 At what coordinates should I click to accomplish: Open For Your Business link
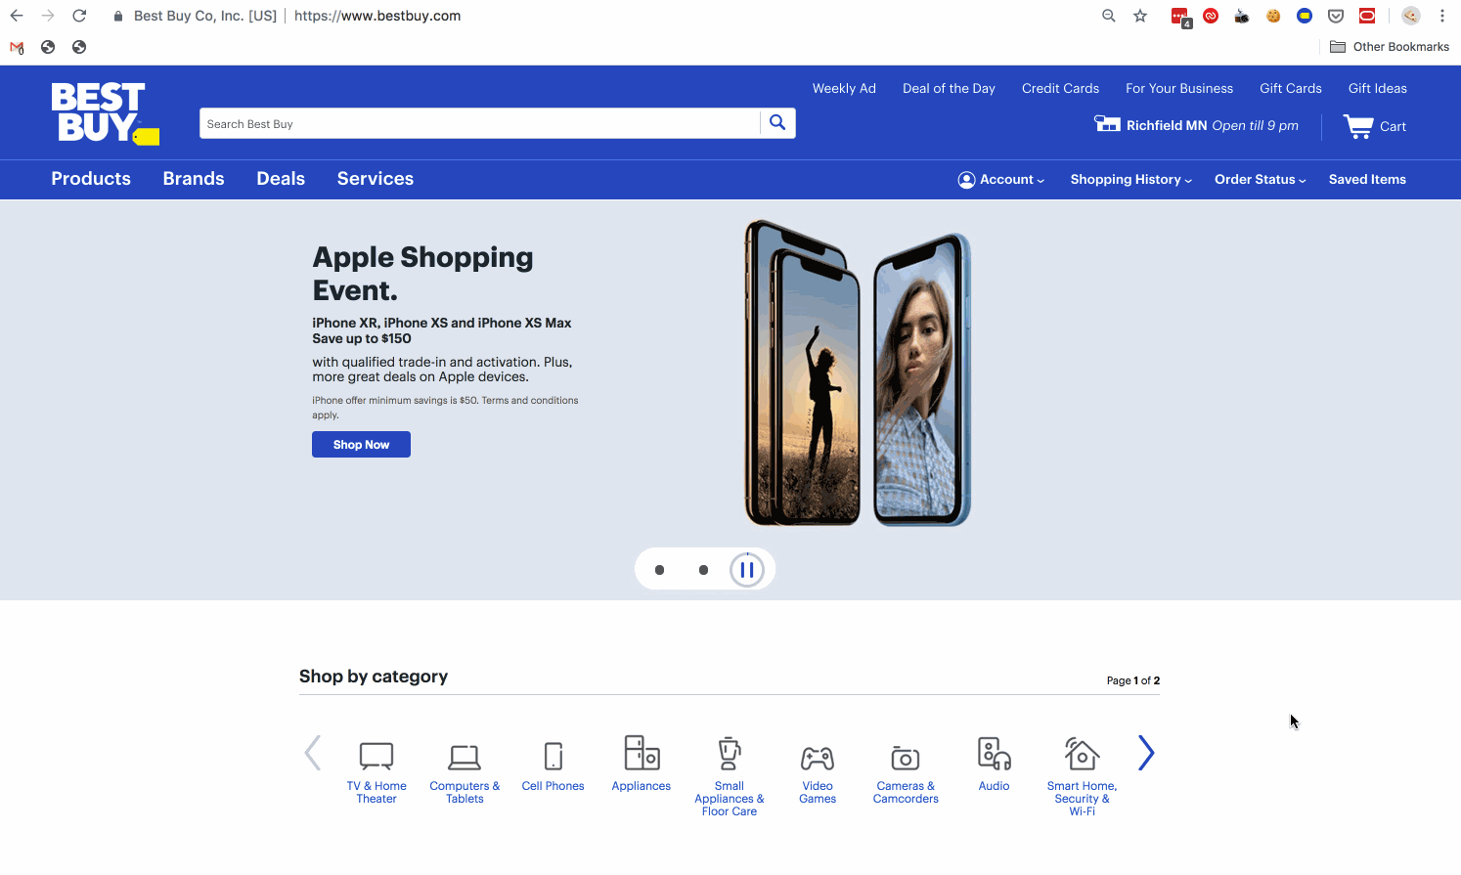coord(1179,89)
